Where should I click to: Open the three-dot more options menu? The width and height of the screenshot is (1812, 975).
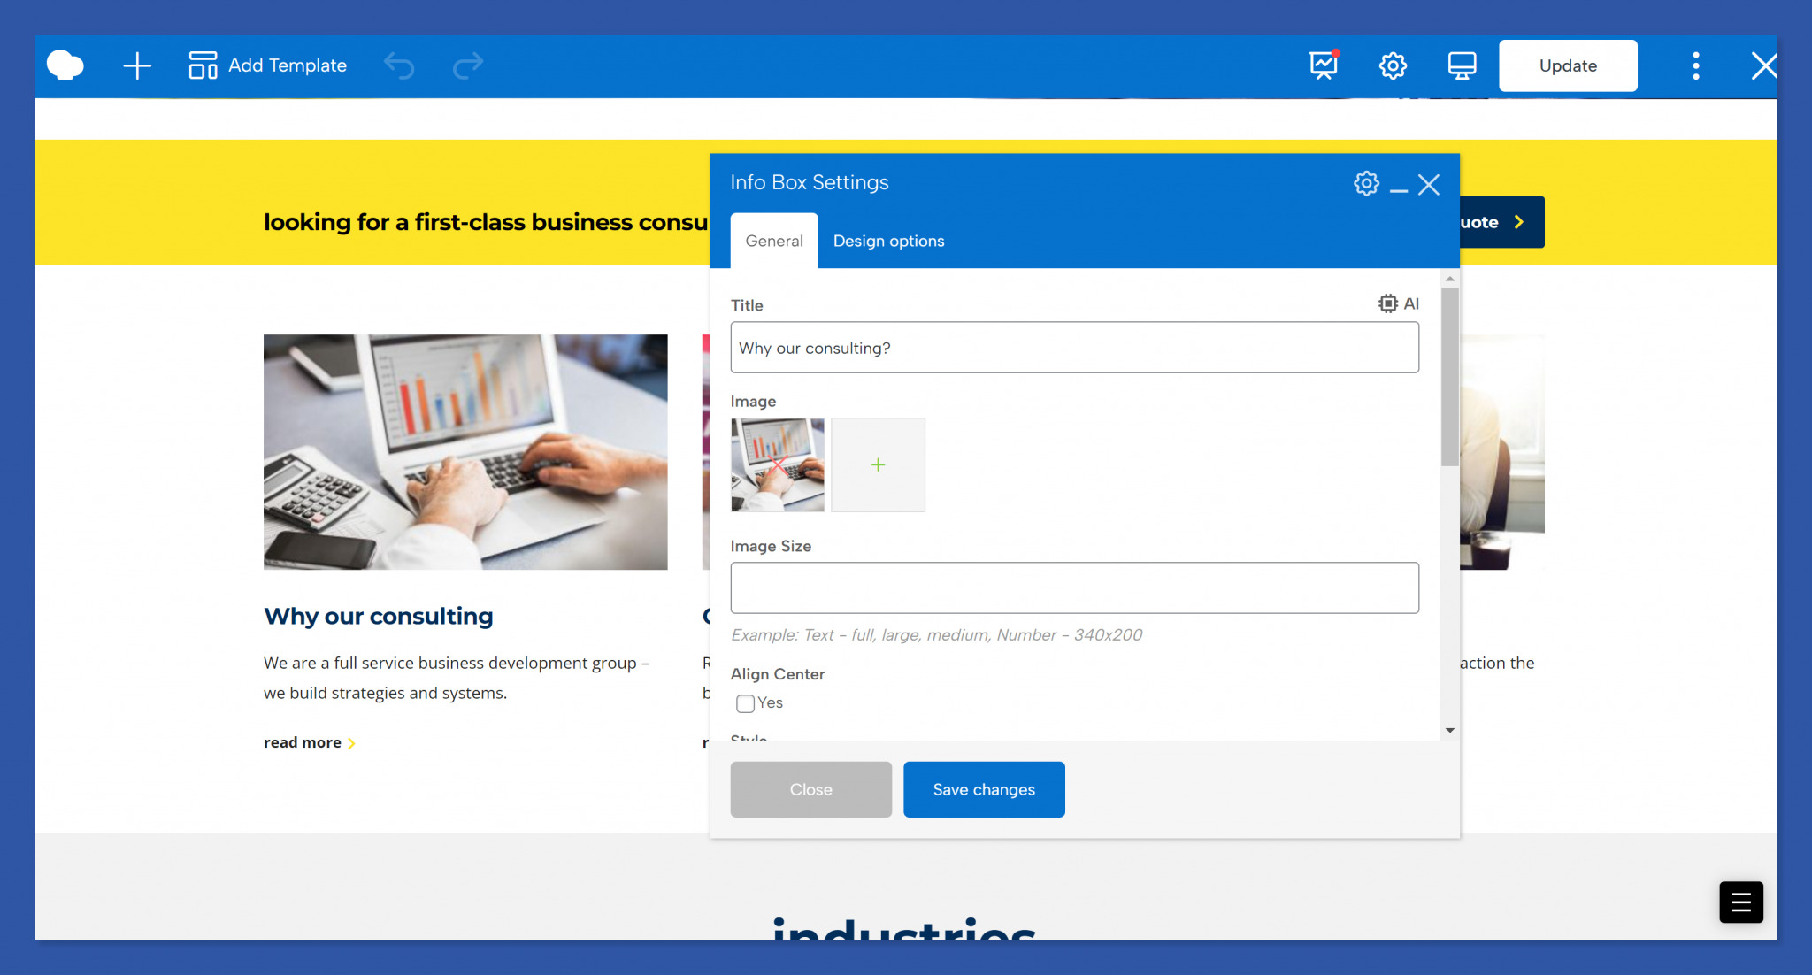(1695, 65)
